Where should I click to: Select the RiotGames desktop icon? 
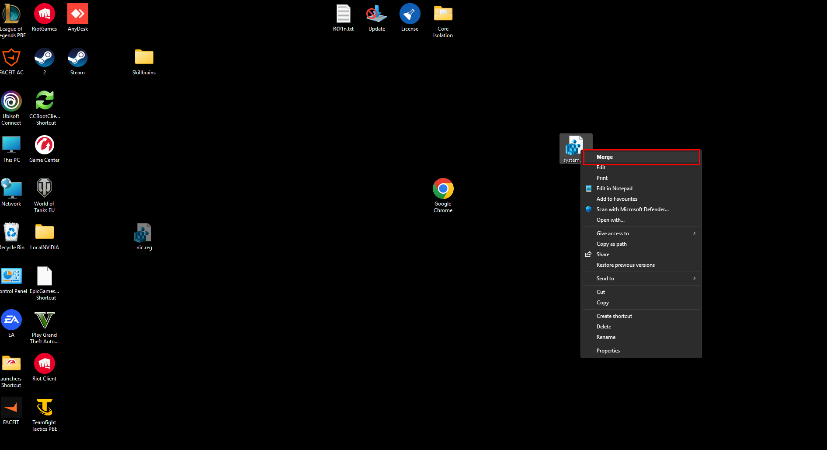point(44,18)
